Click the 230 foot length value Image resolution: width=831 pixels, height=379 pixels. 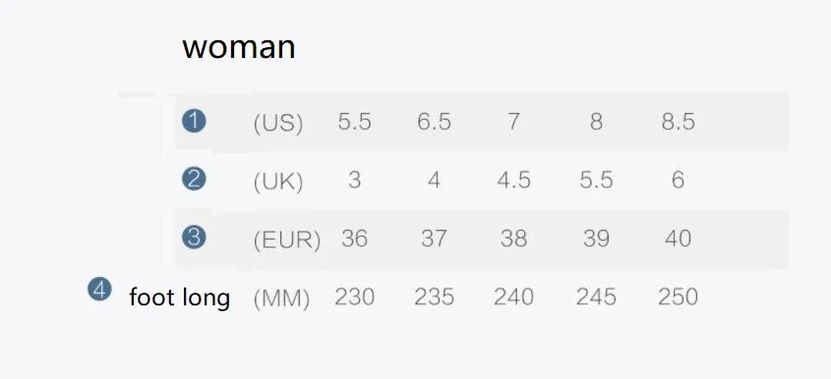(x=355, y=297)
